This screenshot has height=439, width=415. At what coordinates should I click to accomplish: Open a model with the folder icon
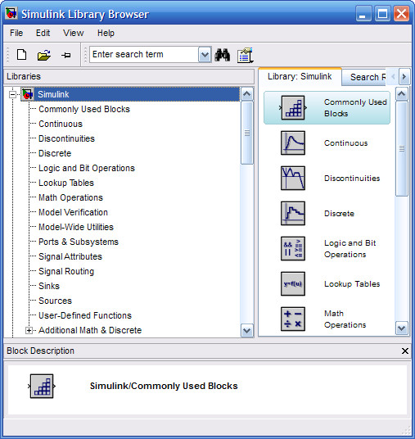point(44,55)
